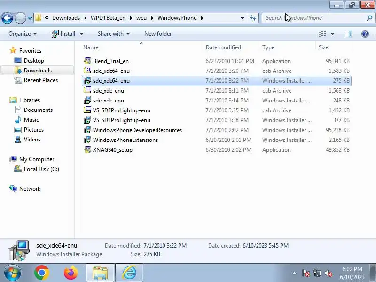Sort by Type column header

[x=287, y=47]
